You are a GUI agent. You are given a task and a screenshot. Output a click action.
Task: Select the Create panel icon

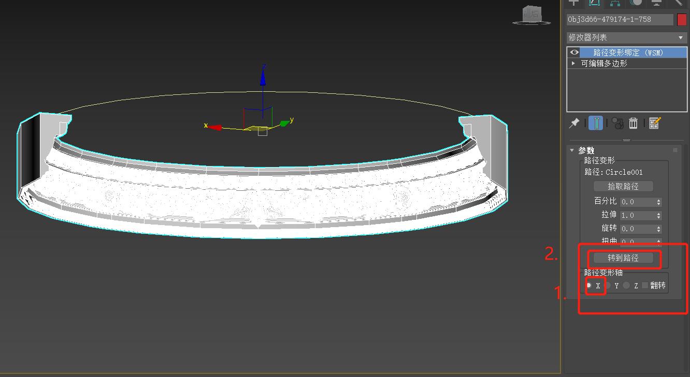[x=573, y=3]
